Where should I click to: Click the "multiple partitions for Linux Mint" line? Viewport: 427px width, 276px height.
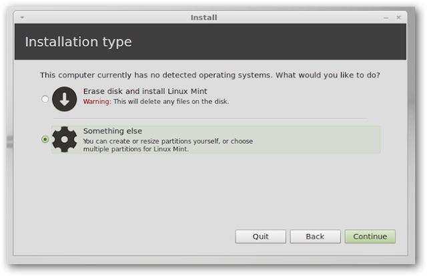(x=136, y=149)
